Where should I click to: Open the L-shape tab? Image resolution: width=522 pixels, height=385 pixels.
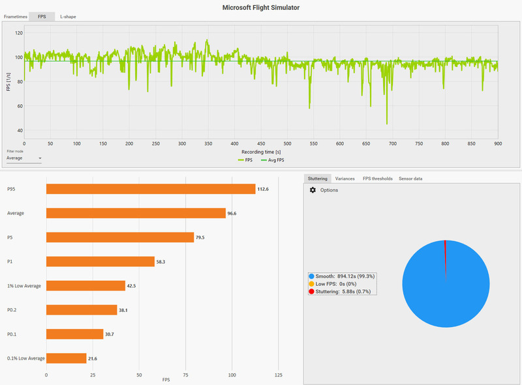coord(68,17)
